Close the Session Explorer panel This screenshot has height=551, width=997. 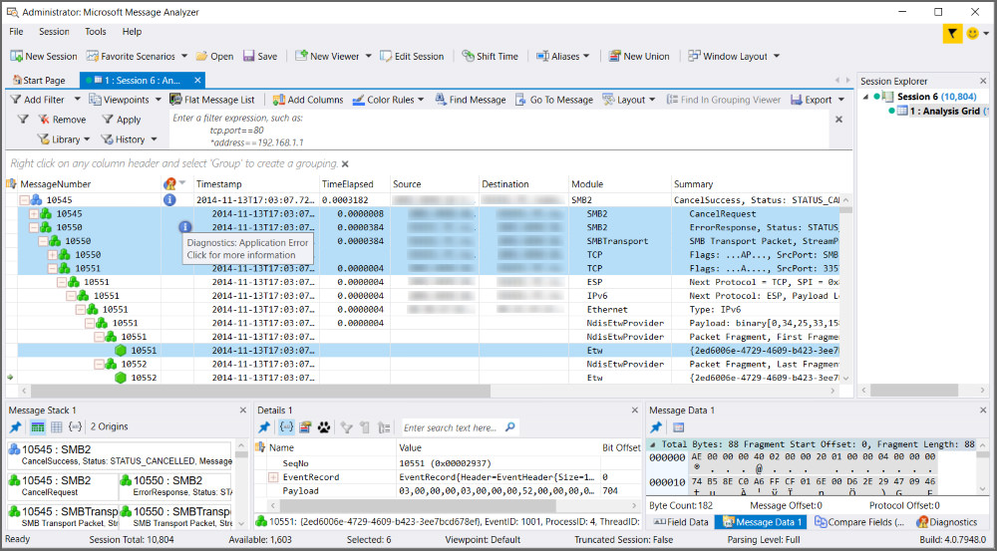point(983,81)
